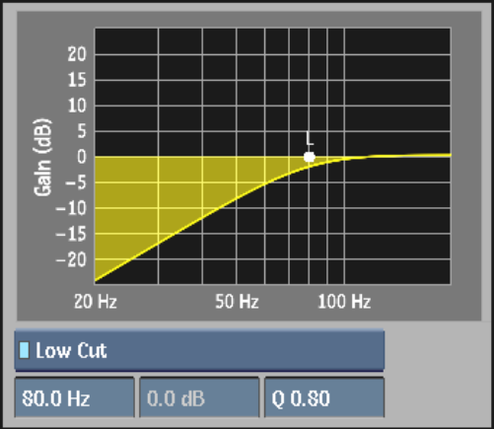Click the white L filter handle dot

coord(310,157)
